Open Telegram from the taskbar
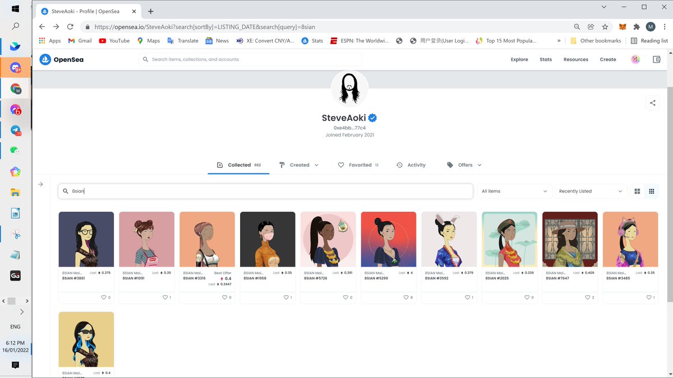This screenshot has height=378, width=673. (15, 130)
